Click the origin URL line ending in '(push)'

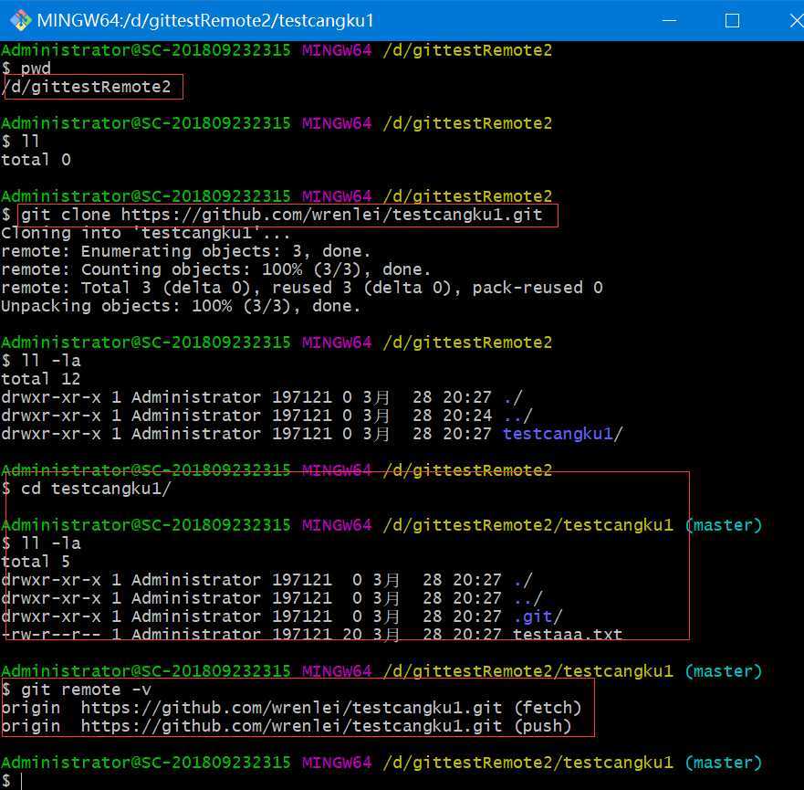click(x=287, y=726)
